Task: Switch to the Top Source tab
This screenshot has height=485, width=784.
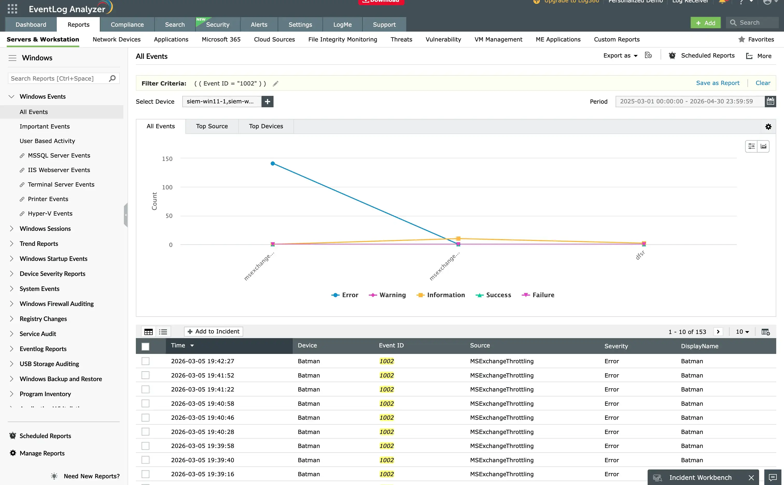Action: pyautogui.click(x=212, y=126)
